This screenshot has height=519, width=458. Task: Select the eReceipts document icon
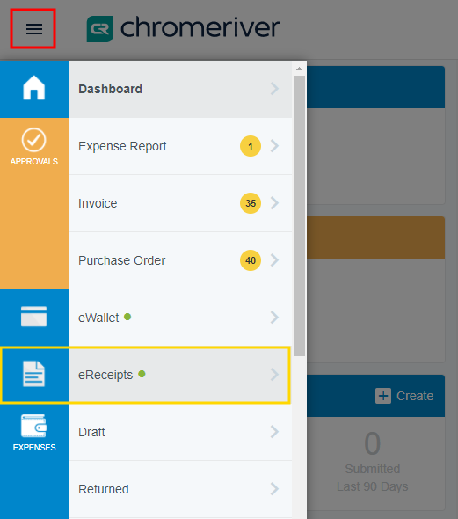(x=33, y=374)
